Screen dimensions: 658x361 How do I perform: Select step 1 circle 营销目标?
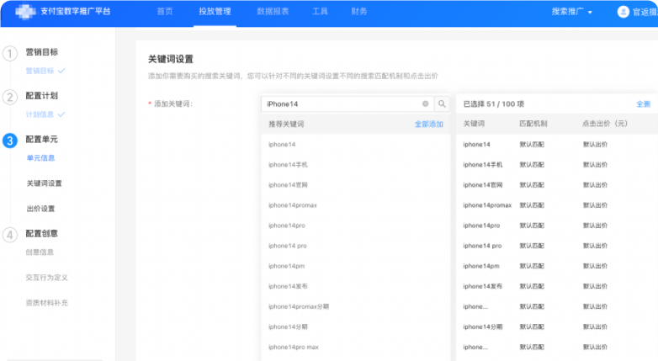10,54
